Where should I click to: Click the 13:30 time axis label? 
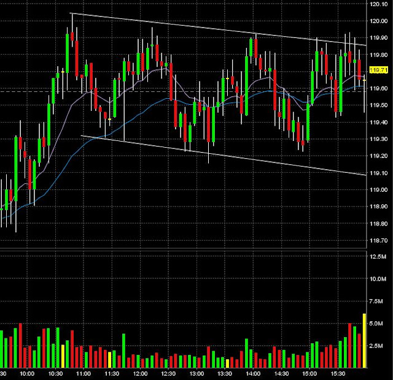coord(225,374)
